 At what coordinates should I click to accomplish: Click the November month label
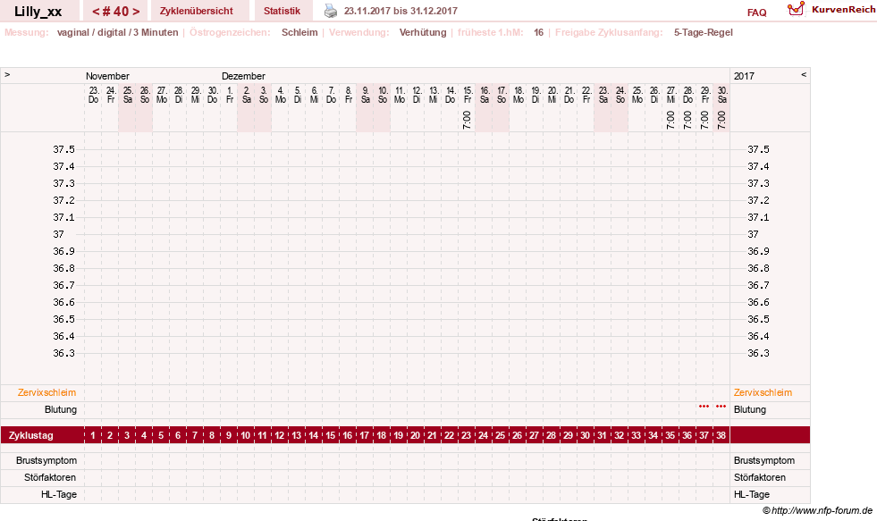[107, 76]
